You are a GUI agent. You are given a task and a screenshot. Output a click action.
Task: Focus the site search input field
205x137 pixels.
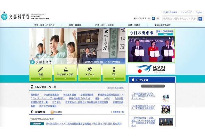180,19
